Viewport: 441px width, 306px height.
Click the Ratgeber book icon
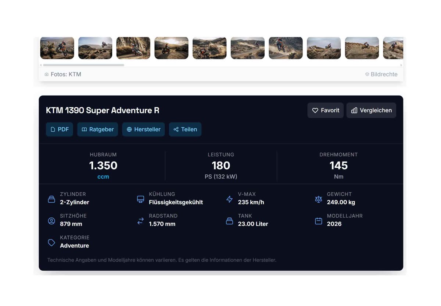tap(84, 129)
